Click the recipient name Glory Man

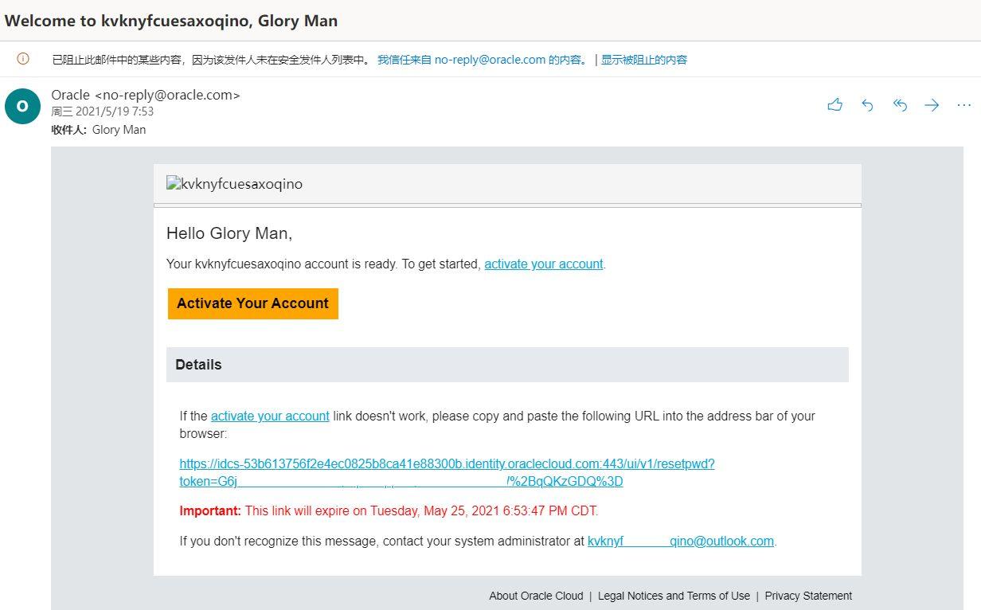(119, 130)
